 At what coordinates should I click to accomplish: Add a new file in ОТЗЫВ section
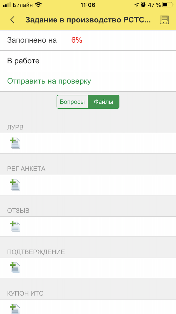[x=15, y=226]
